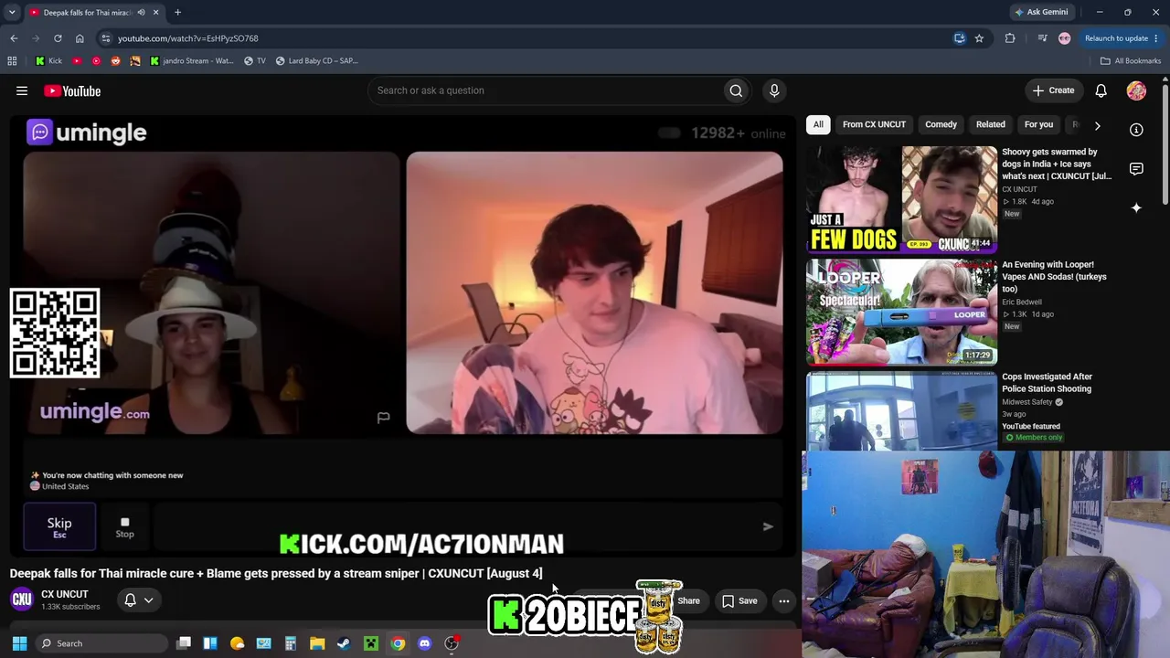Click the Chrome address bar URL
This screenshot has width=1170, height=658.
tap(188, 38)
